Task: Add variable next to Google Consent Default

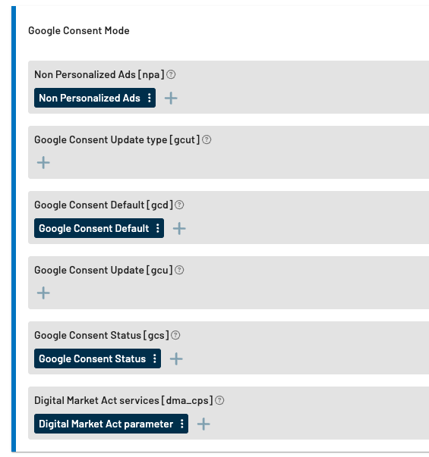Action: (179, 229)
